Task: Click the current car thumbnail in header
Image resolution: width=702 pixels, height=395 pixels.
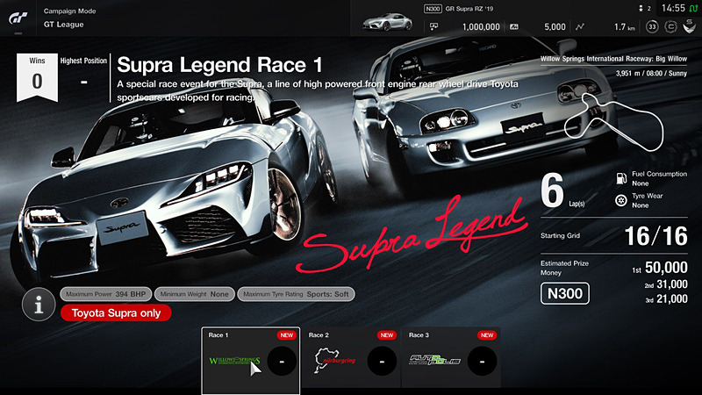Action: (x=387, y=21)
